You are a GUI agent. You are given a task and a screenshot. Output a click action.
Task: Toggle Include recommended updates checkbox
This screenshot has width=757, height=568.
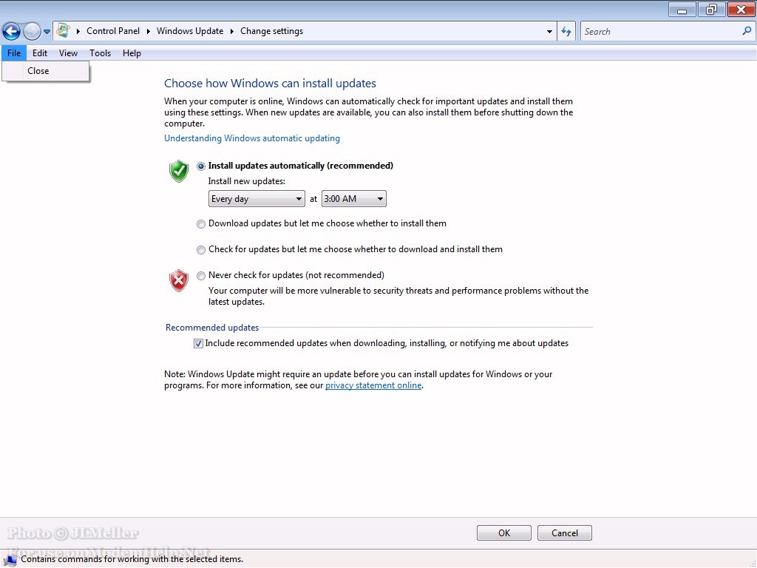click(x=198, y=343)
